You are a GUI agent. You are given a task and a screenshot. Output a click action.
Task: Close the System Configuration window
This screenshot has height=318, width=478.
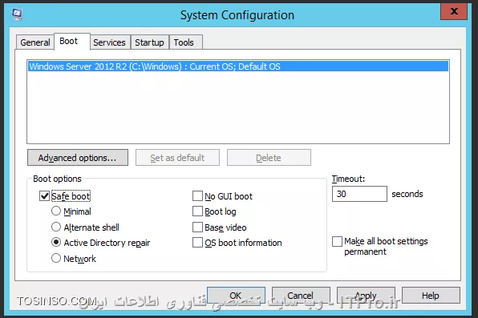[454, 11]
